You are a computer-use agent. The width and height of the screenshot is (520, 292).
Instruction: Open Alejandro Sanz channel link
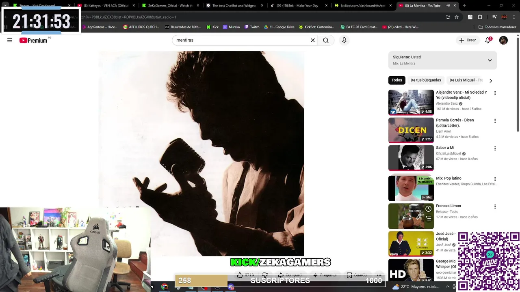[446, 103]
